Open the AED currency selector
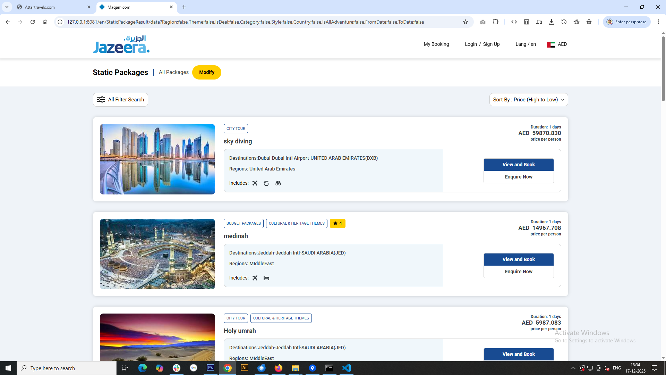 pyautogui.click(x=562, y=44)
